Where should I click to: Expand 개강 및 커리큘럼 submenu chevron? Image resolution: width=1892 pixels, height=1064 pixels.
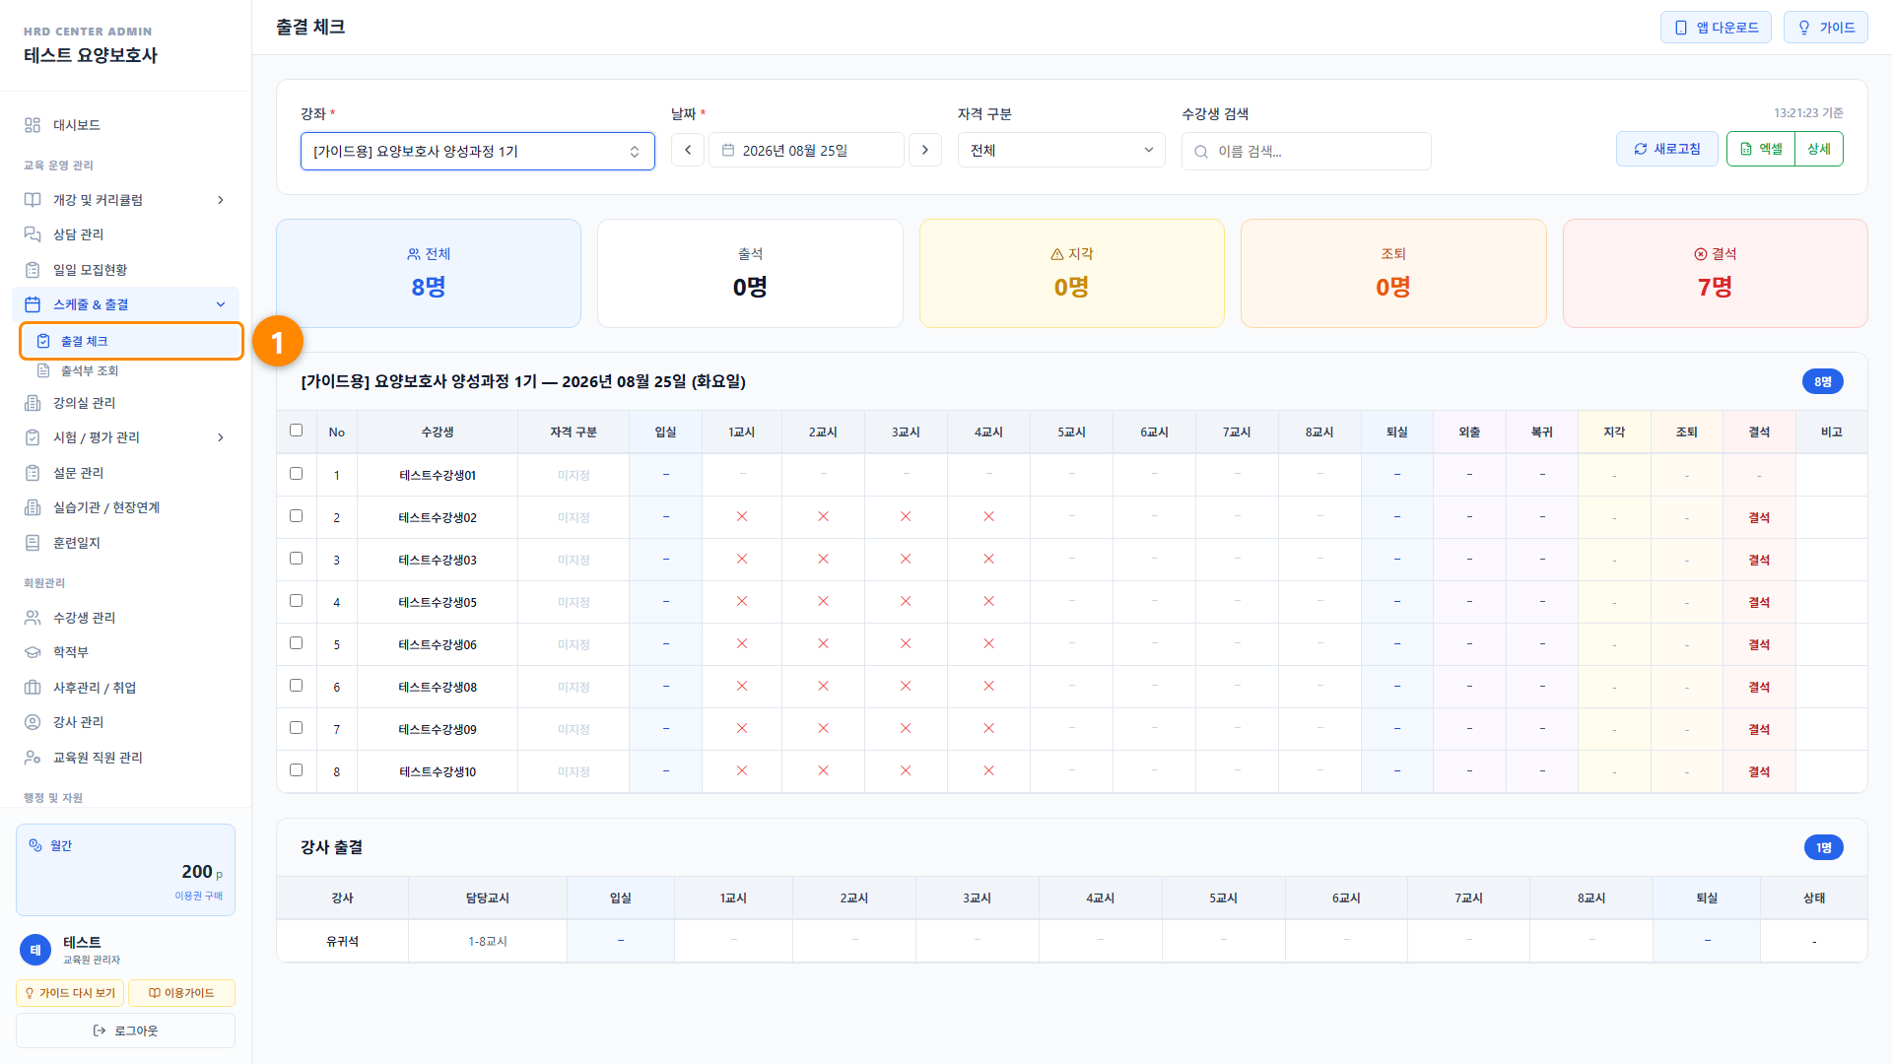tap(221, 200)
